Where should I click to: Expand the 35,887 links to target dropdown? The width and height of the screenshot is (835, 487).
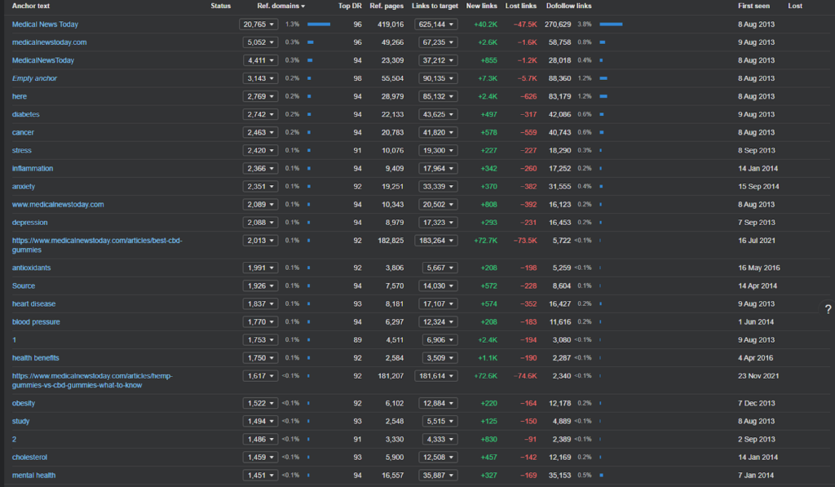(x=438, y=476)
